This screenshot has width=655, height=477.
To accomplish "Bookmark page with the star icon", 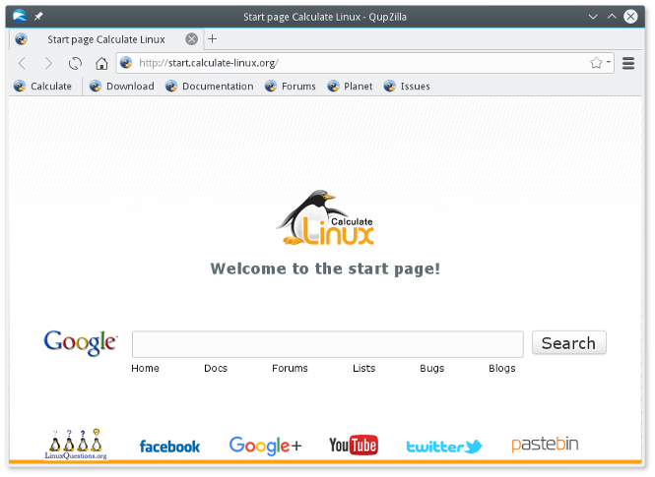I will pos(596,63).
